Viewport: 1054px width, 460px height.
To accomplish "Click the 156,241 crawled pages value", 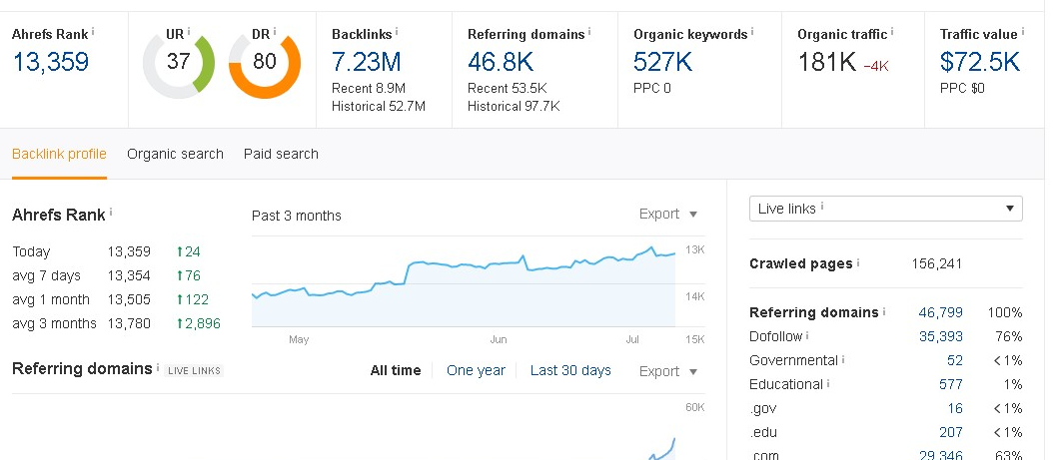I will tap(936, 263).
